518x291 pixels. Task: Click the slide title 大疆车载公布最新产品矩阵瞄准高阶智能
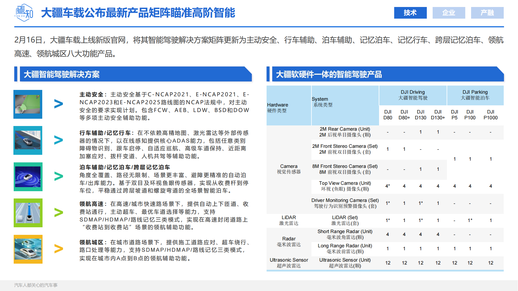[138, 13]
